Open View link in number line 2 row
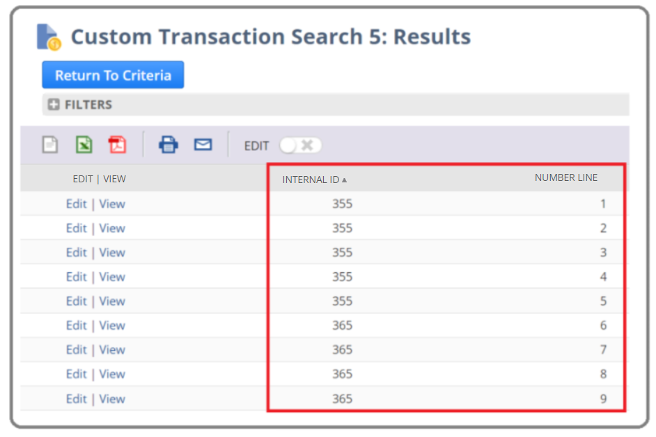 (112, 228)
